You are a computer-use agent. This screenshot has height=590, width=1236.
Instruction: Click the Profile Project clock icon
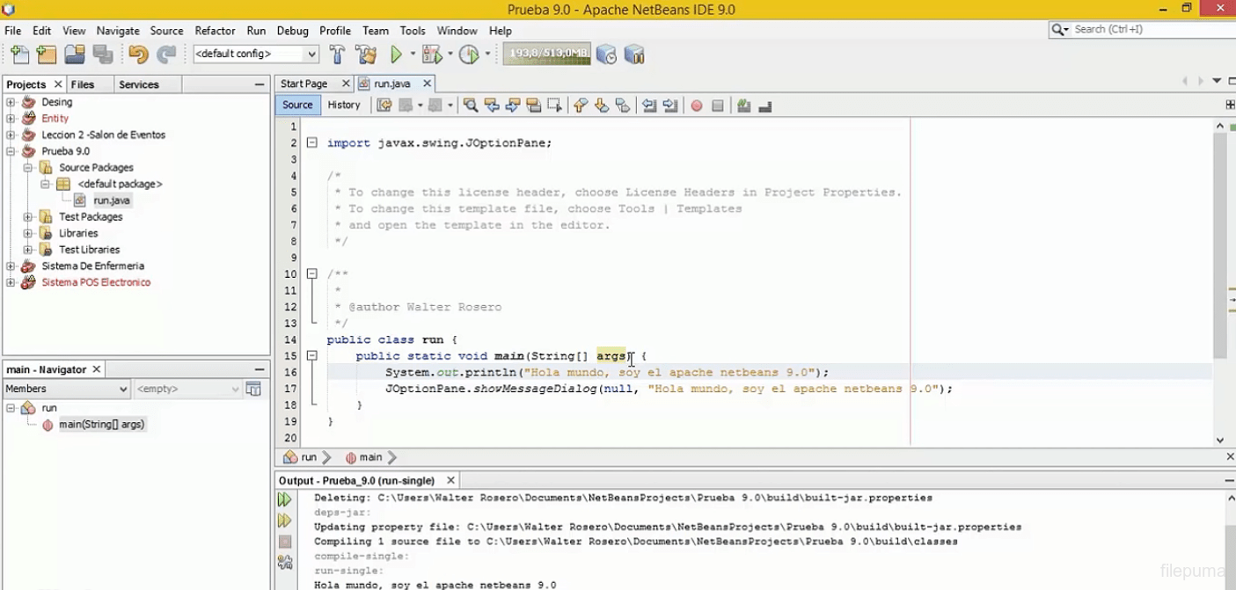click(469, 55)
